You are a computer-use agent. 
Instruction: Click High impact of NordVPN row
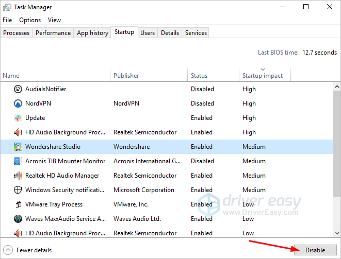pyautogui.click(x=249, y=103)
